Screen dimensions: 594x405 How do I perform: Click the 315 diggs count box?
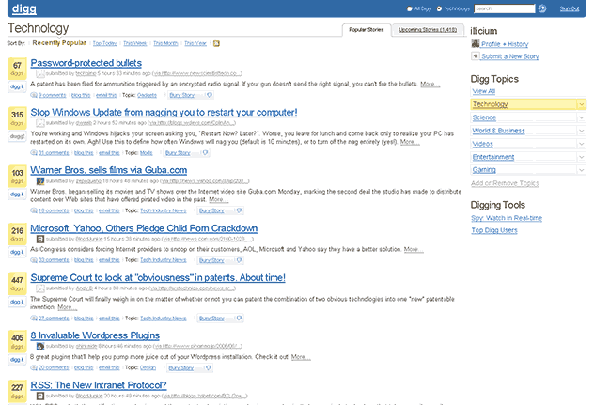[x=18, y=117]
